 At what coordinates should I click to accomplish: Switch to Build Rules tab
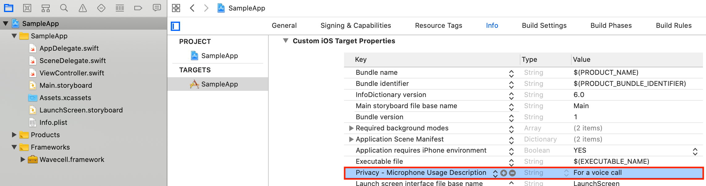[x=674, y=25]
